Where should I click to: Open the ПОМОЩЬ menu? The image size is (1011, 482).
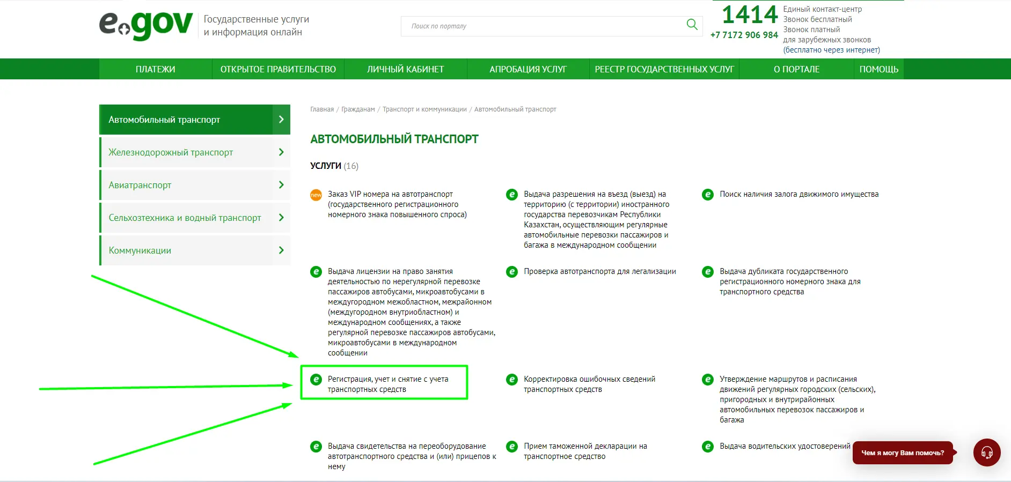tap(879, 69)
